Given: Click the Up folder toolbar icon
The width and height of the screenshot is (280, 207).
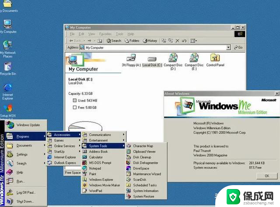Looking at the screenshot, I should pos(100,41).
